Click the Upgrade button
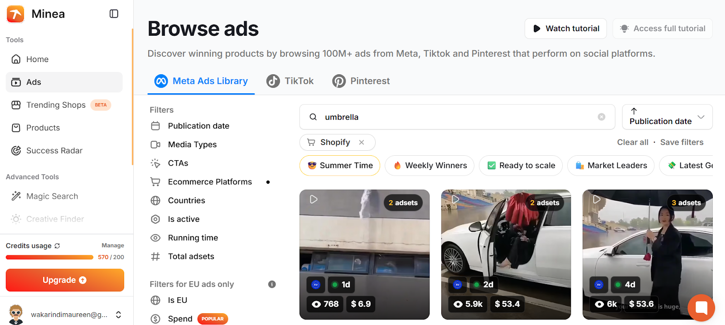The height and width of the screenshot is (325, 725). pos(65,280)
